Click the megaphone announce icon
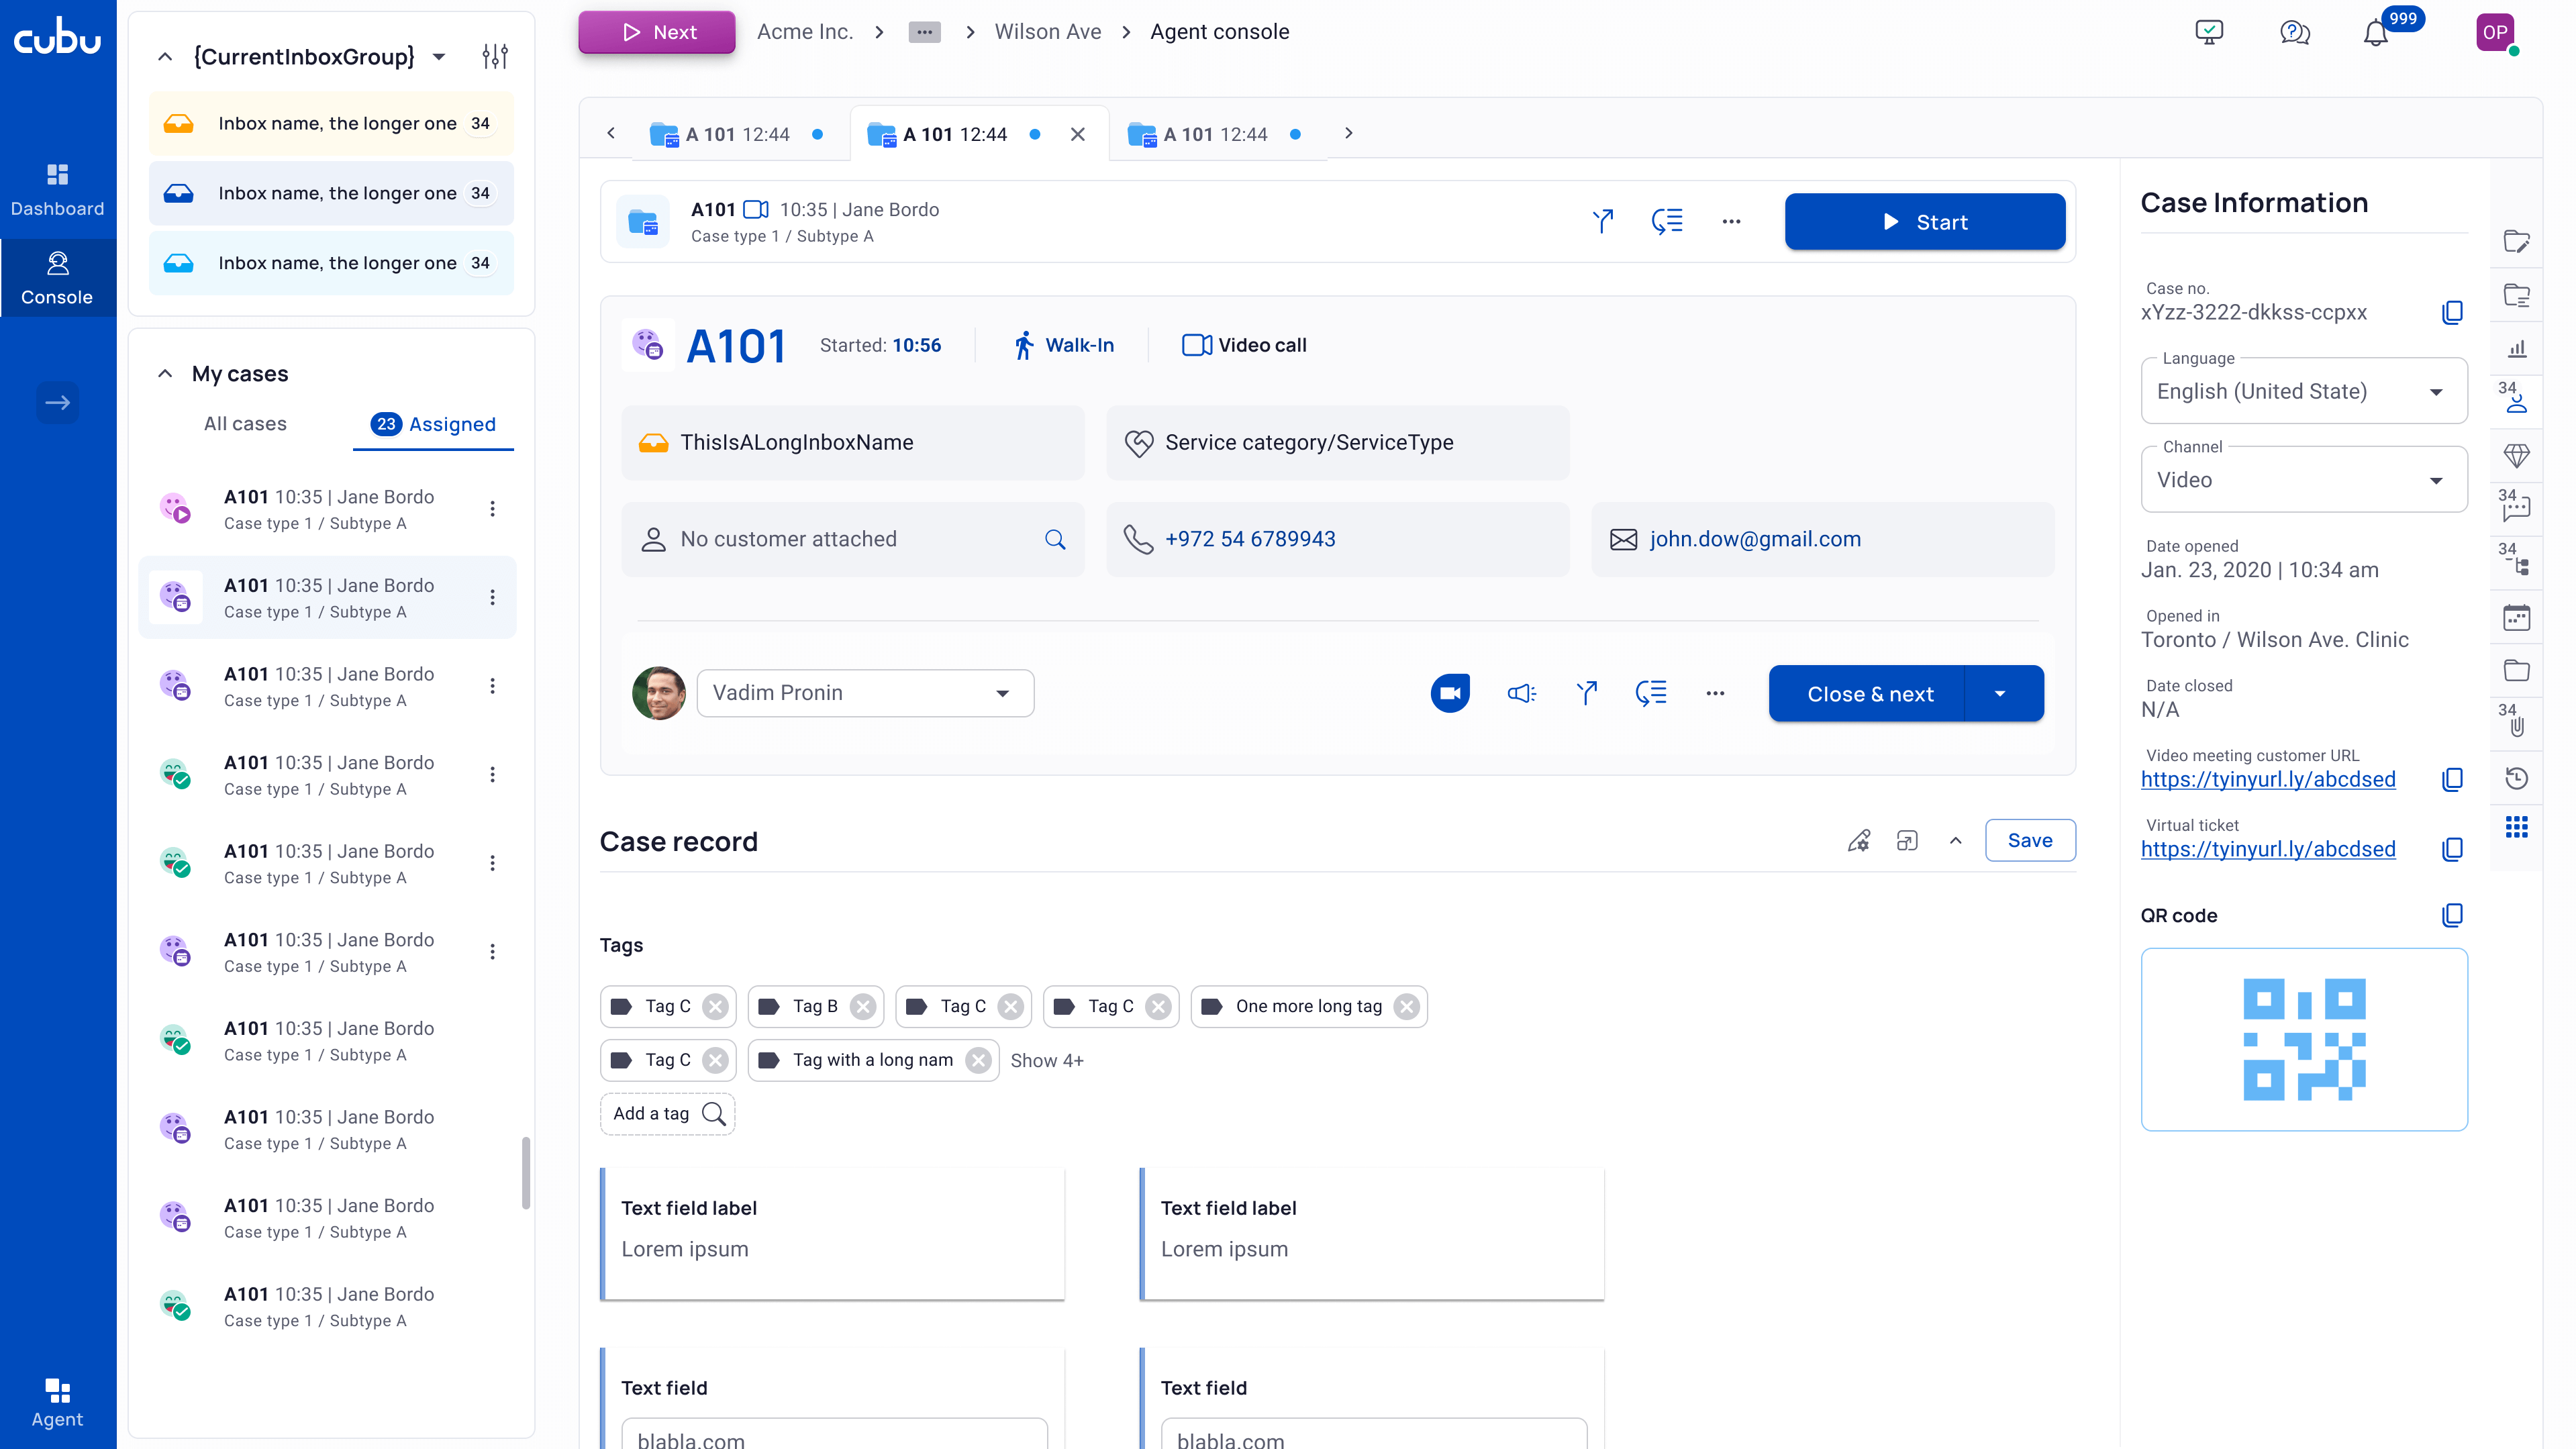The image size is (2576, 1449). [1521, 693]
